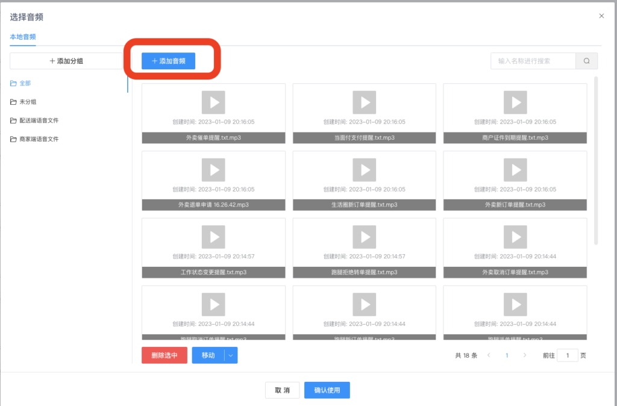Open the 移动 dropdown arrow
Screen dimensions: 617x406
pos(231,355)
